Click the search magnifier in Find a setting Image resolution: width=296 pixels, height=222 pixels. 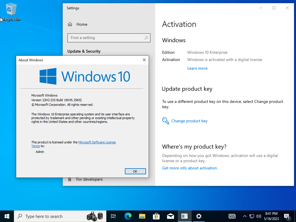146,38
